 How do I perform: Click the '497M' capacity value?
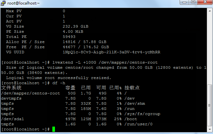coord(70,119)
